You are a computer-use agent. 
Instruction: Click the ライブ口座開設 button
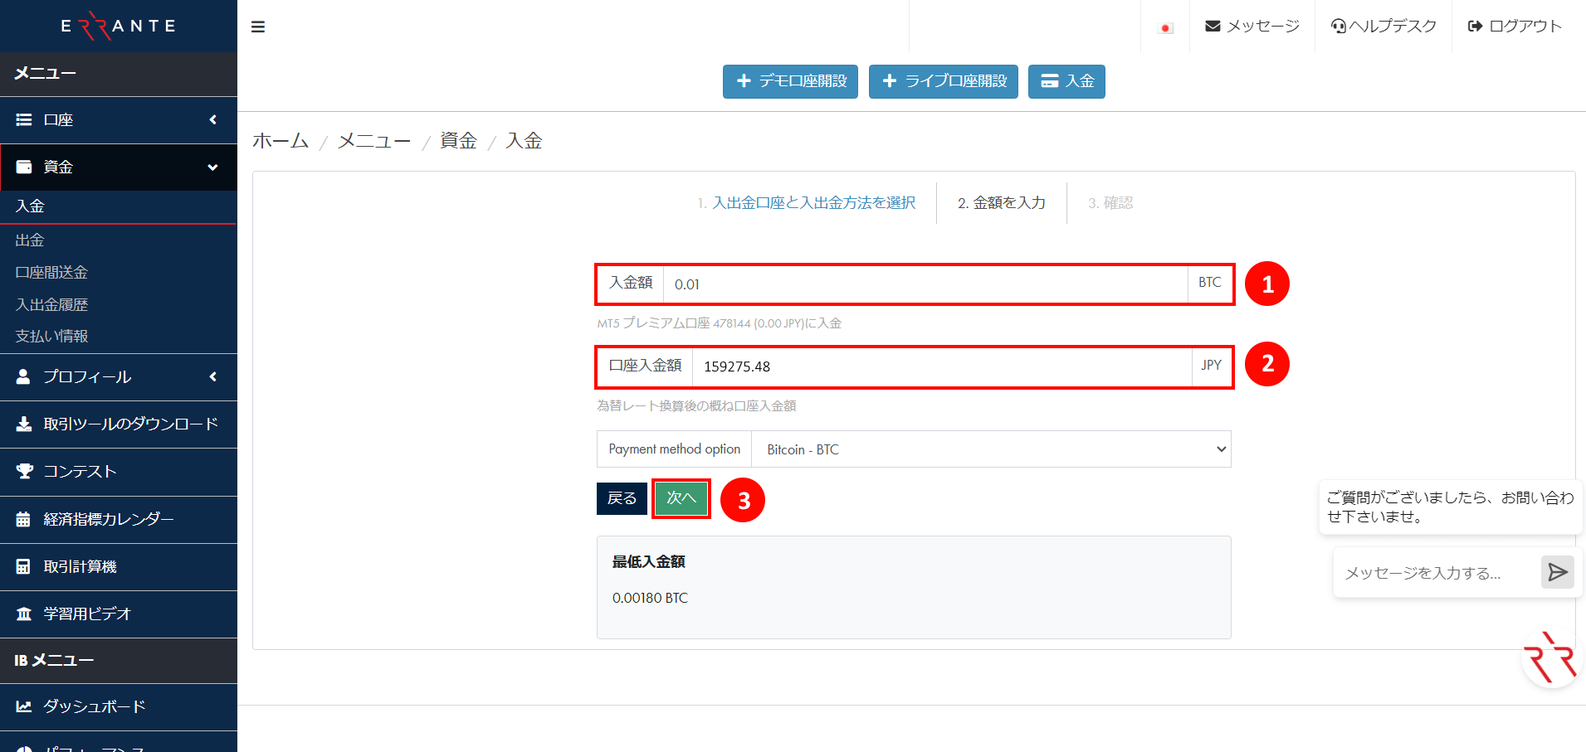(943, 81)
